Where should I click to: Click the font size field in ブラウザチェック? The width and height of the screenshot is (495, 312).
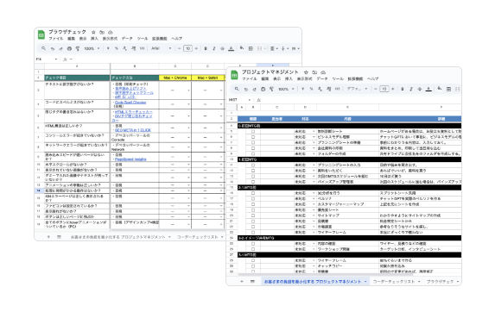tap(187, 48)
